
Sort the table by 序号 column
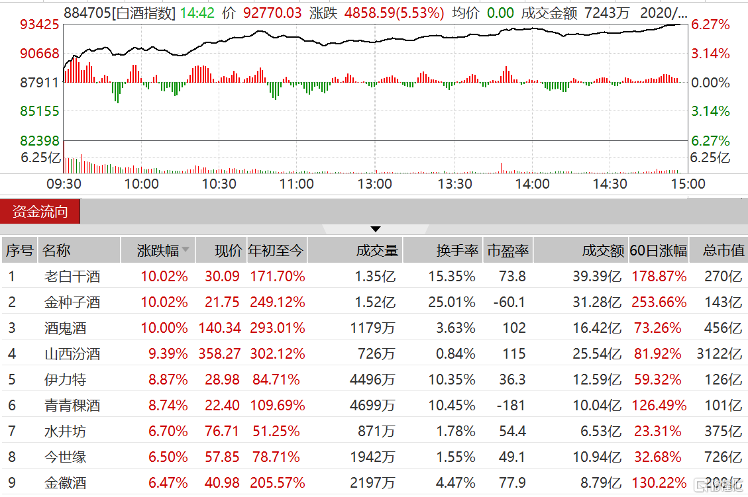point(20,250)
